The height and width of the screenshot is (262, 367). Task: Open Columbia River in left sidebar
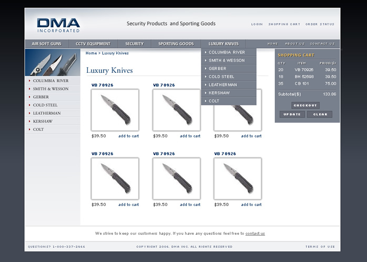(x=50, y=81)
